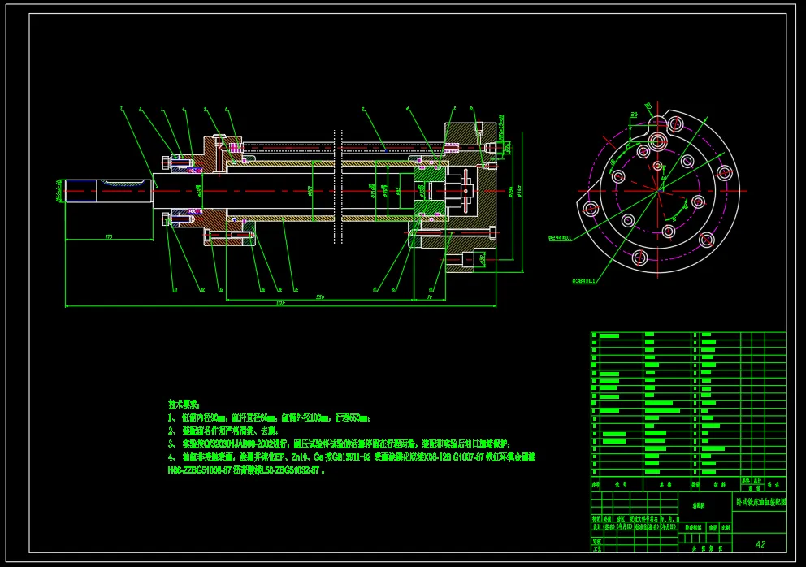Select the 170 rod end dimension
This screenshot has height=567, width=806.
(108, 237)
